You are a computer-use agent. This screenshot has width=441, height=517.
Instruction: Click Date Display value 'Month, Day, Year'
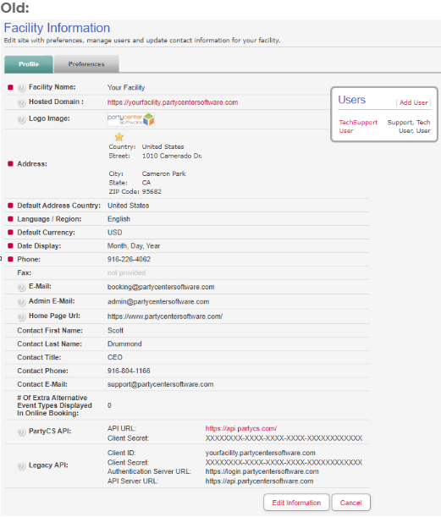pyautogui.click(x=134, y=246)
